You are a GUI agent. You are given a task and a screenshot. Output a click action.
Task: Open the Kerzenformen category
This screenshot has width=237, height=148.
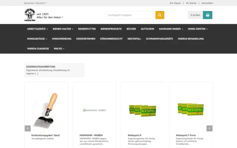pos(86,39)
